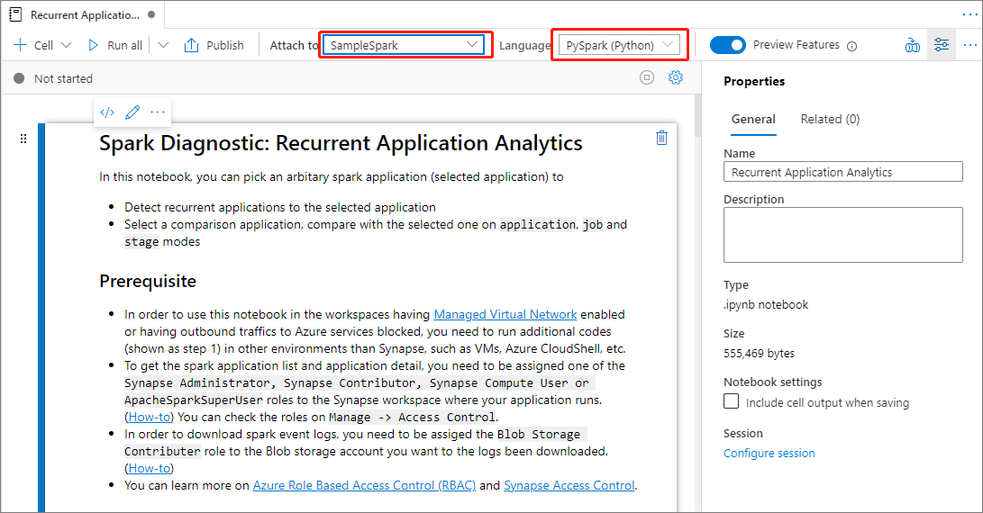
Task: Open the Configure session link
Action: tap(769, 453)
